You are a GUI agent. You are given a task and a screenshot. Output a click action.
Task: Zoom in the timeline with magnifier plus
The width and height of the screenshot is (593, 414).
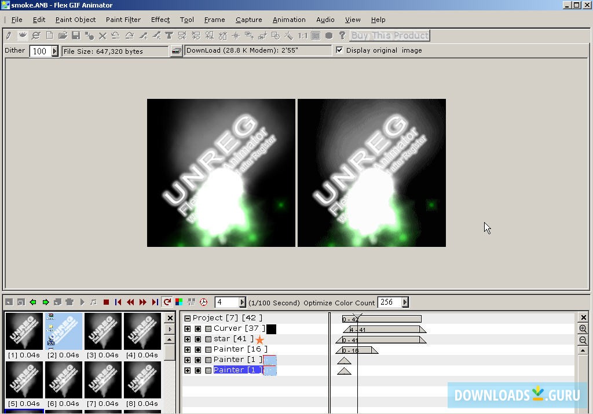click(x=583, y=329)
